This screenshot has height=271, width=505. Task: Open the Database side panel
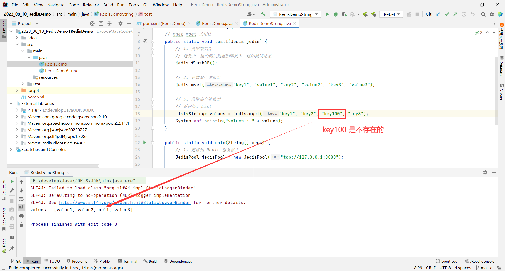pos(502,66)
